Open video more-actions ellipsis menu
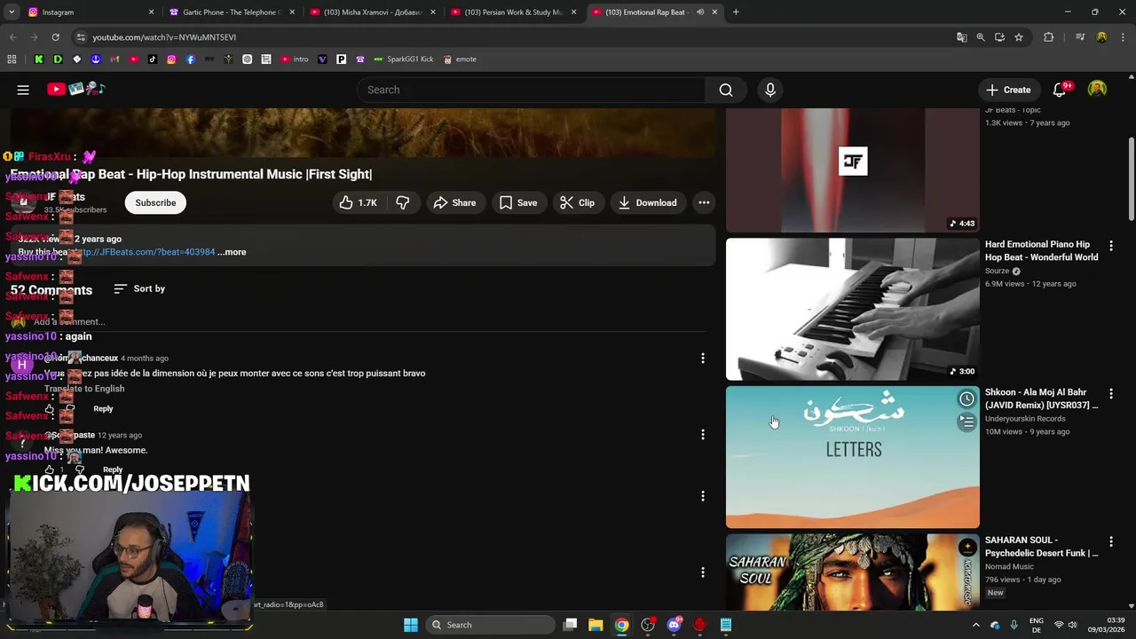The width and height of the screenshot is (1136, 639). pos(704,202)
